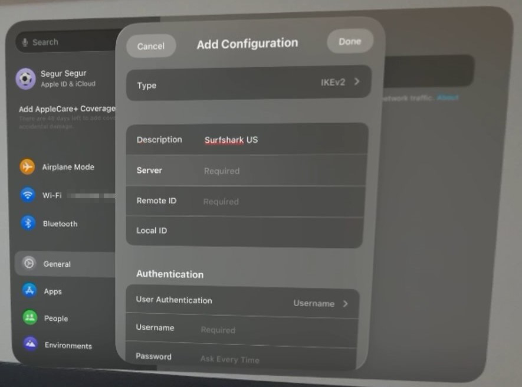The height and width of the screenshot is (387, 522).
Task: Open Wi-Fi settings via the Wi-Fi icon
Action: point(27,195)
